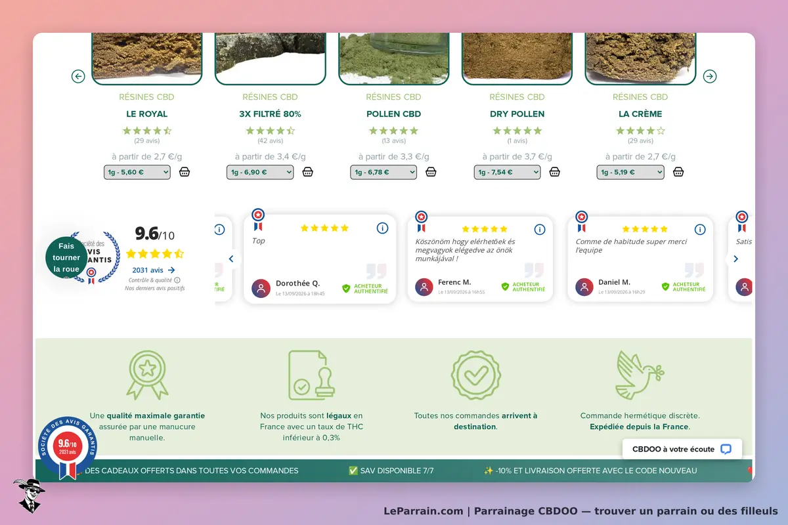Open Dry Pollen weight dropdown 1g - 7,54 €
This screenshot has width=788, height=525.
coord(508,172)
